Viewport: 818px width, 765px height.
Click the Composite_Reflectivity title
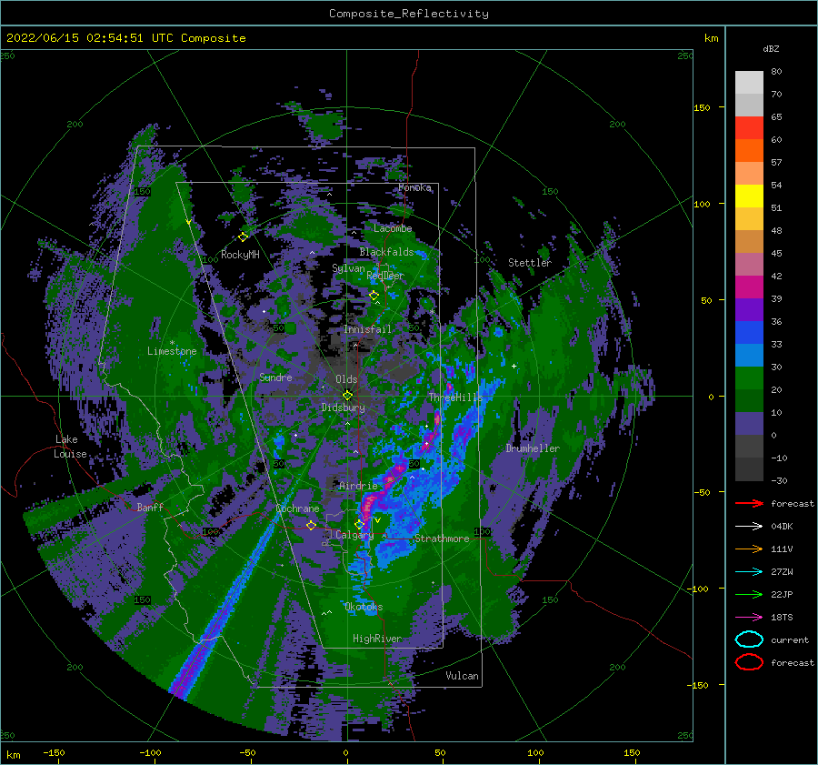[409, 14]
